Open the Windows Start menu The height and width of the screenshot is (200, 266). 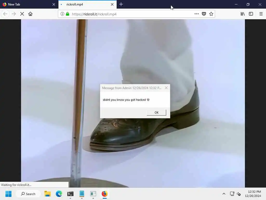(8, 194)
